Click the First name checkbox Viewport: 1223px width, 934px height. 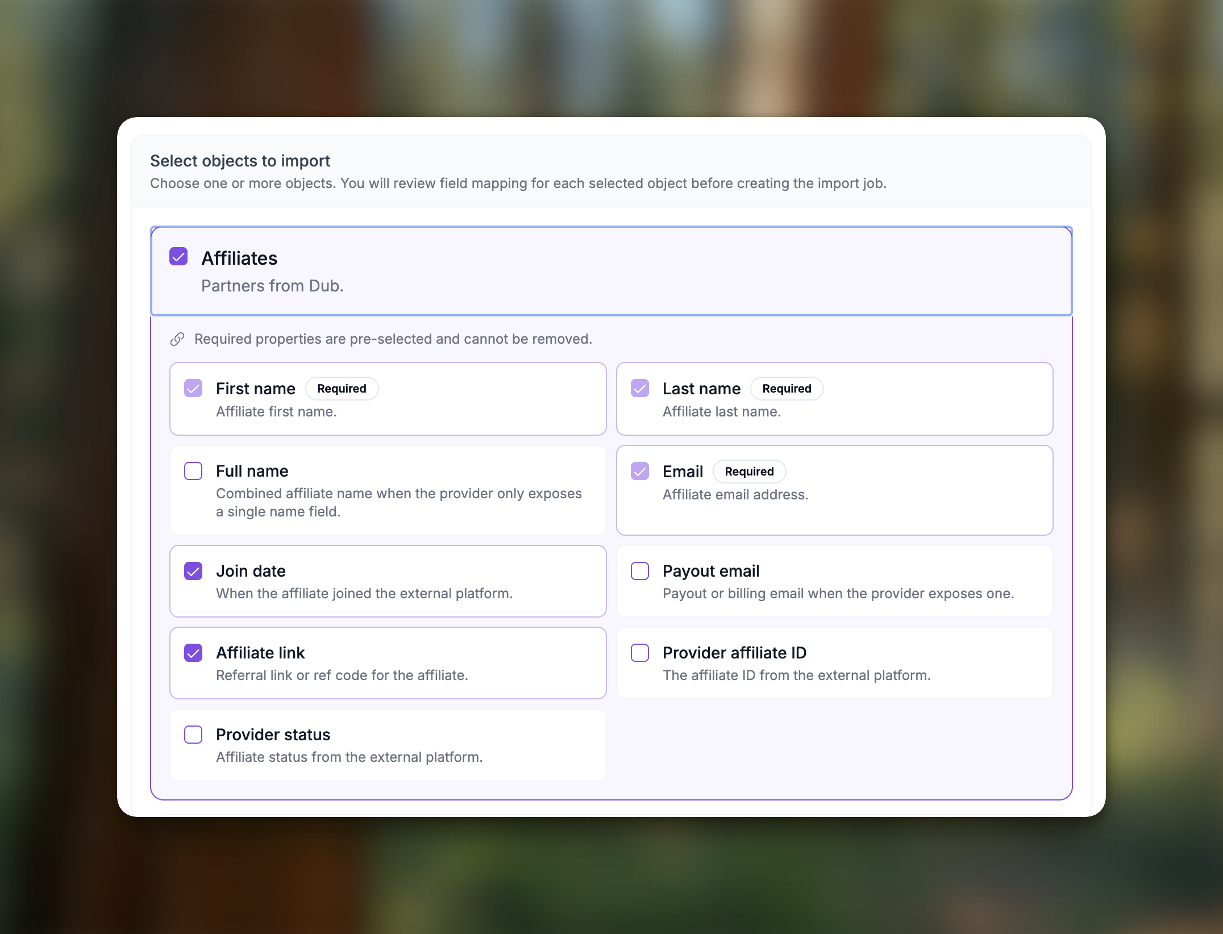coord(193,388)
